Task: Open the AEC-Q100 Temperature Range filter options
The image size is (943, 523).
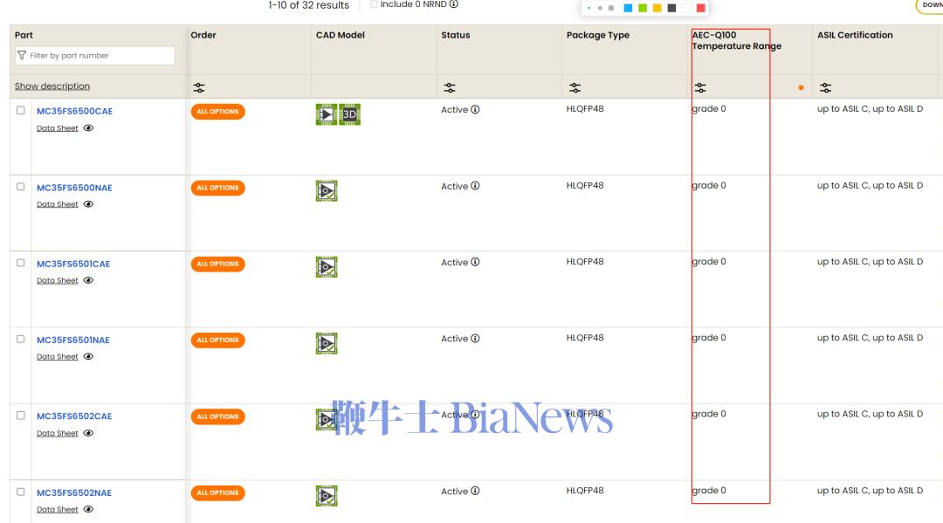Action: (700, 88)
